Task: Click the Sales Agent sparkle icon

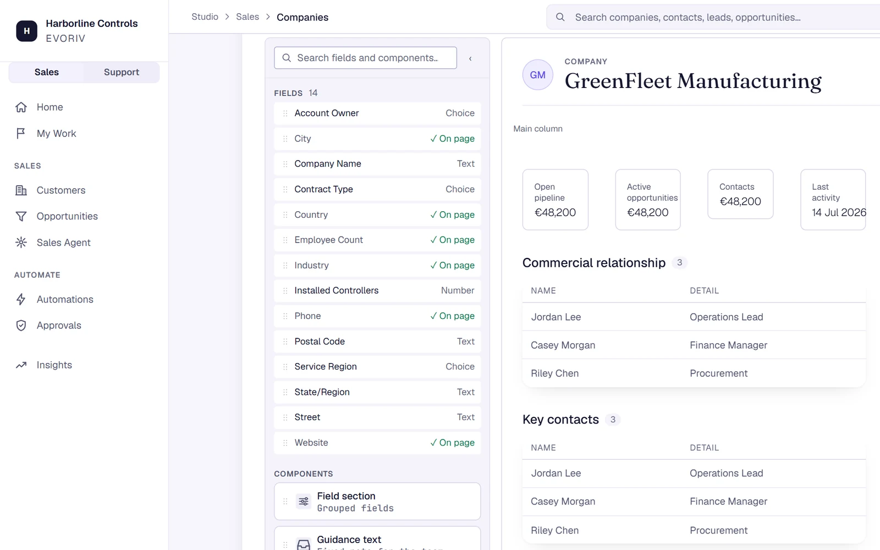Action: (21, 243)
